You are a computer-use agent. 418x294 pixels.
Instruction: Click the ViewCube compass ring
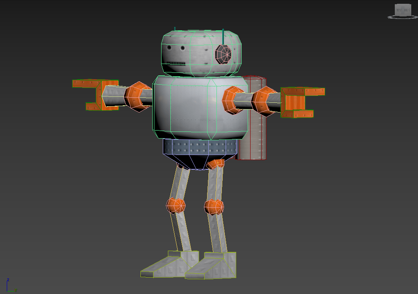click(x=389, y=17)
